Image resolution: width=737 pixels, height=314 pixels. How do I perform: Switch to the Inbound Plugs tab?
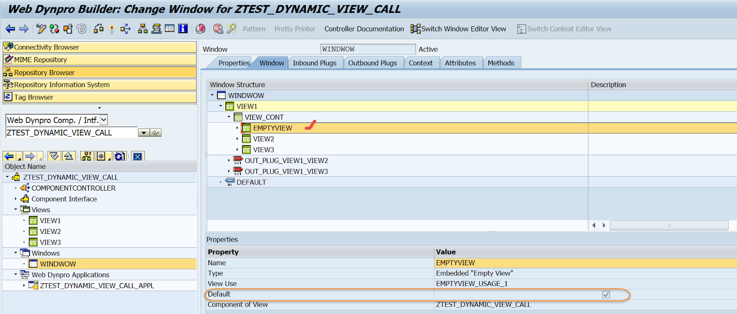click(x=315, y=63)
